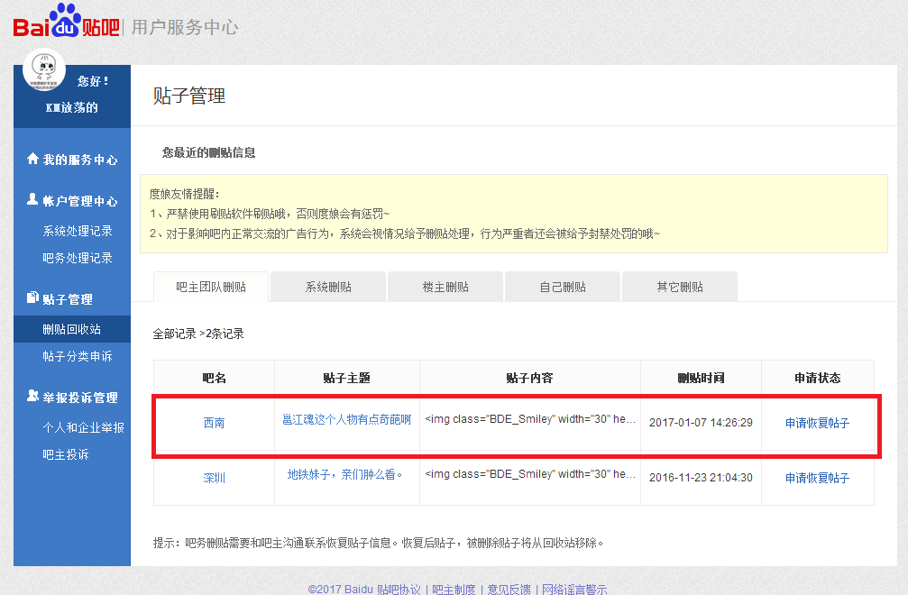Open post 邕江魂这个人物有点奇葩啊
This screenshot has height=595, width=908.
pos(346,419)
